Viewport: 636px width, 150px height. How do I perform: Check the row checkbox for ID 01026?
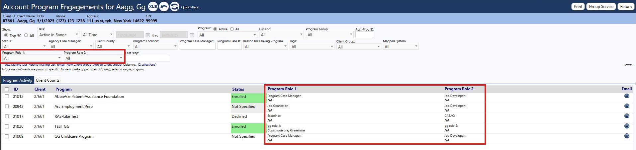click(7, 126)
